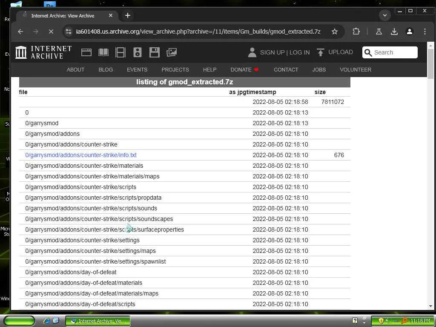Click '0/garrysmod/addons/day-of-defeat/scripts' row text
Viewport: 436px width, 327px height.
click(80, 304)
